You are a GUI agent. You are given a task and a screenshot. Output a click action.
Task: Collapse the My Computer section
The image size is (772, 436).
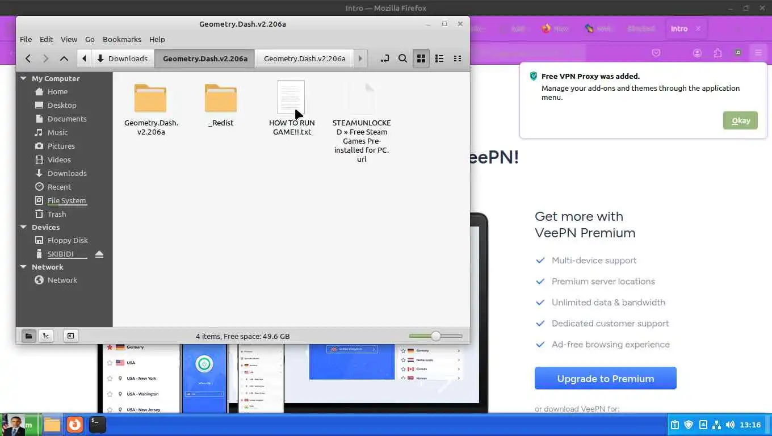tap(23, 78)
